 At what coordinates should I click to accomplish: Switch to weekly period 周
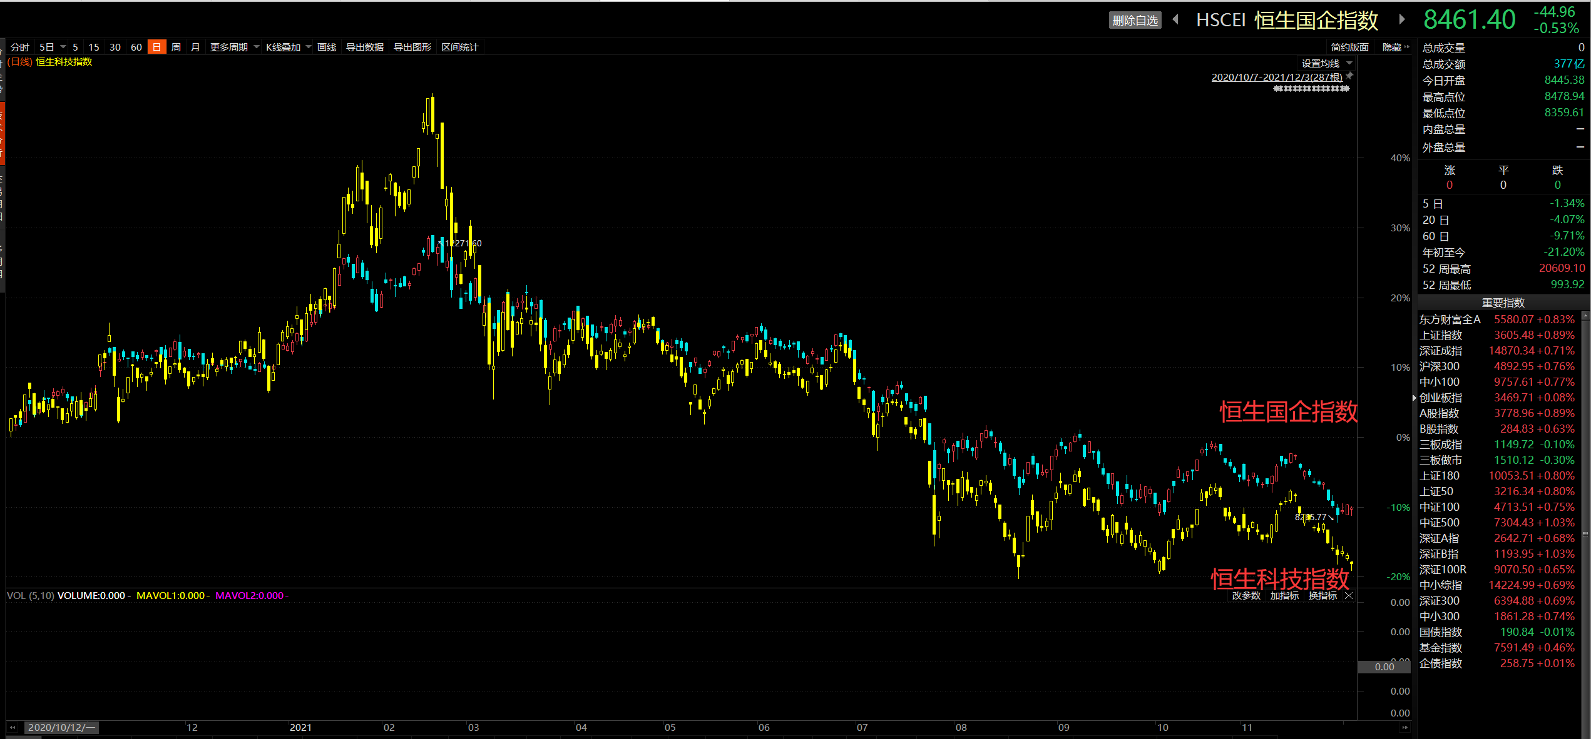176,48
